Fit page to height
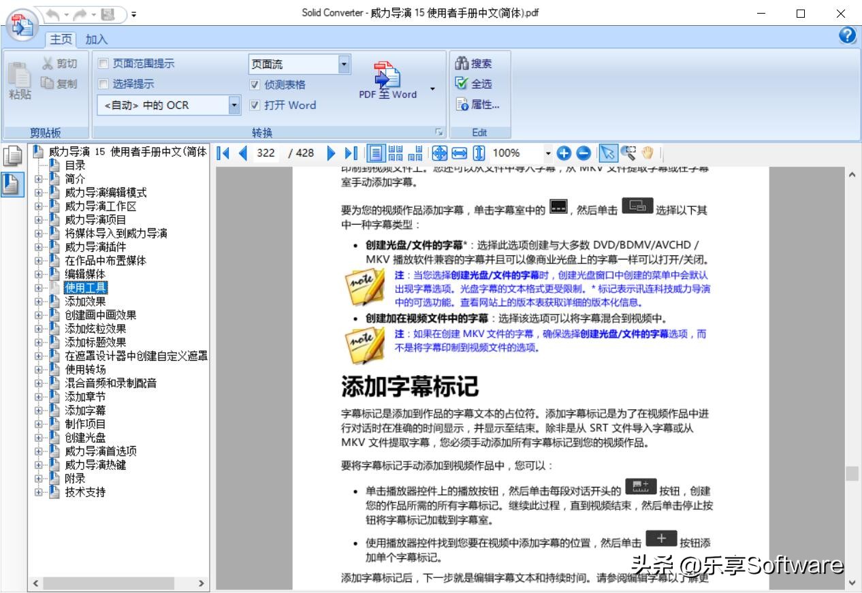The width and height of the screenshot is (862, 593). [x=479, y=153]
